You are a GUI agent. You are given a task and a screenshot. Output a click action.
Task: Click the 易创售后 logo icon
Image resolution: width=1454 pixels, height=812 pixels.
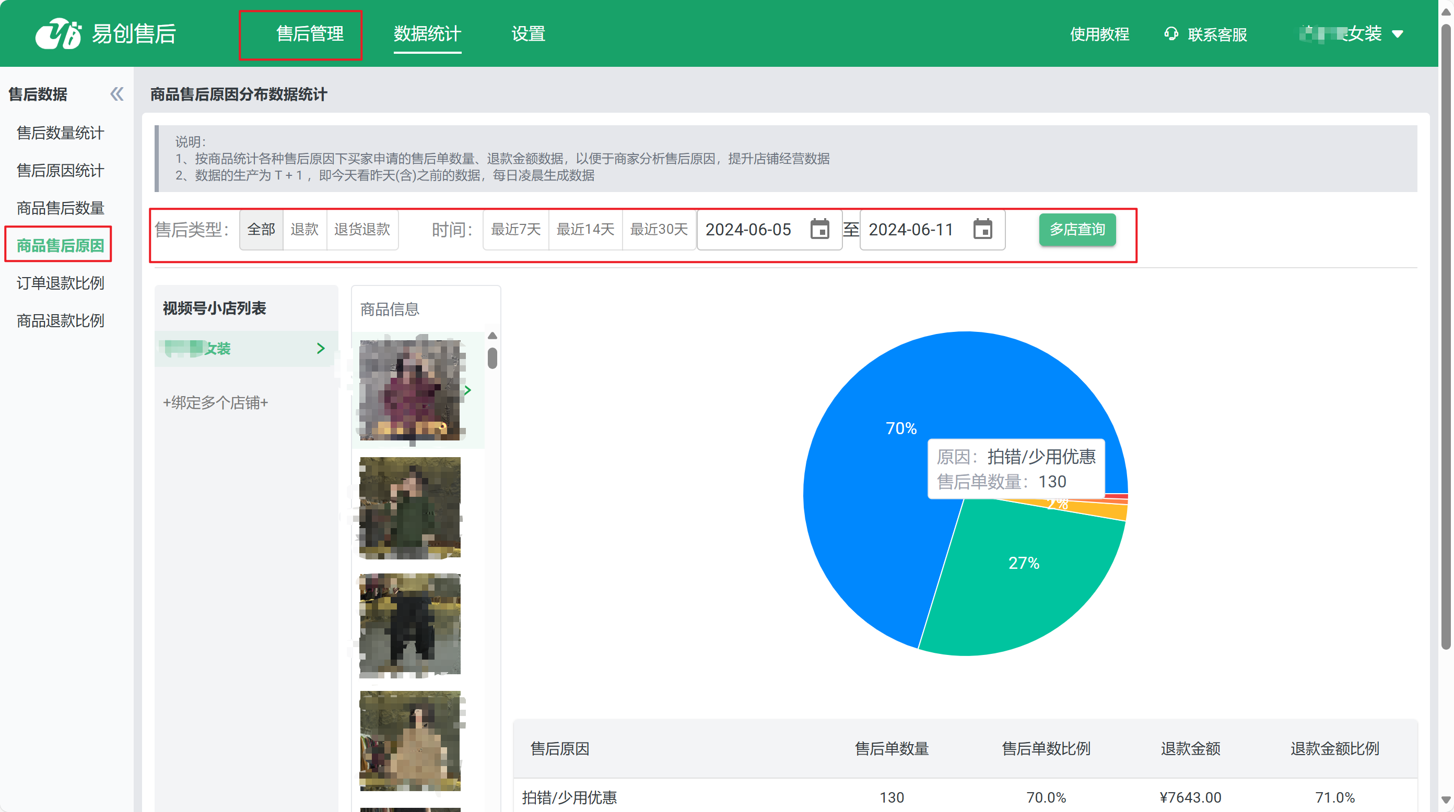pos(58,34)
